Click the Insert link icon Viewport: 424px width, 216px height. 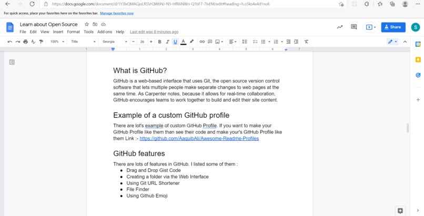point(202,42)
